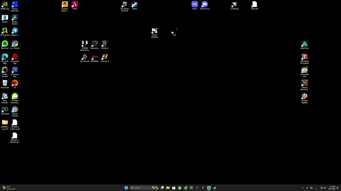341x191 pixels.
Task: Select the War Thunder desktop icon
Action: [85, 58]
